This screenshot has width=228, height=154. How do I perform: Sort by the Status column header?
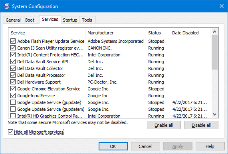[x=158, y=33]
